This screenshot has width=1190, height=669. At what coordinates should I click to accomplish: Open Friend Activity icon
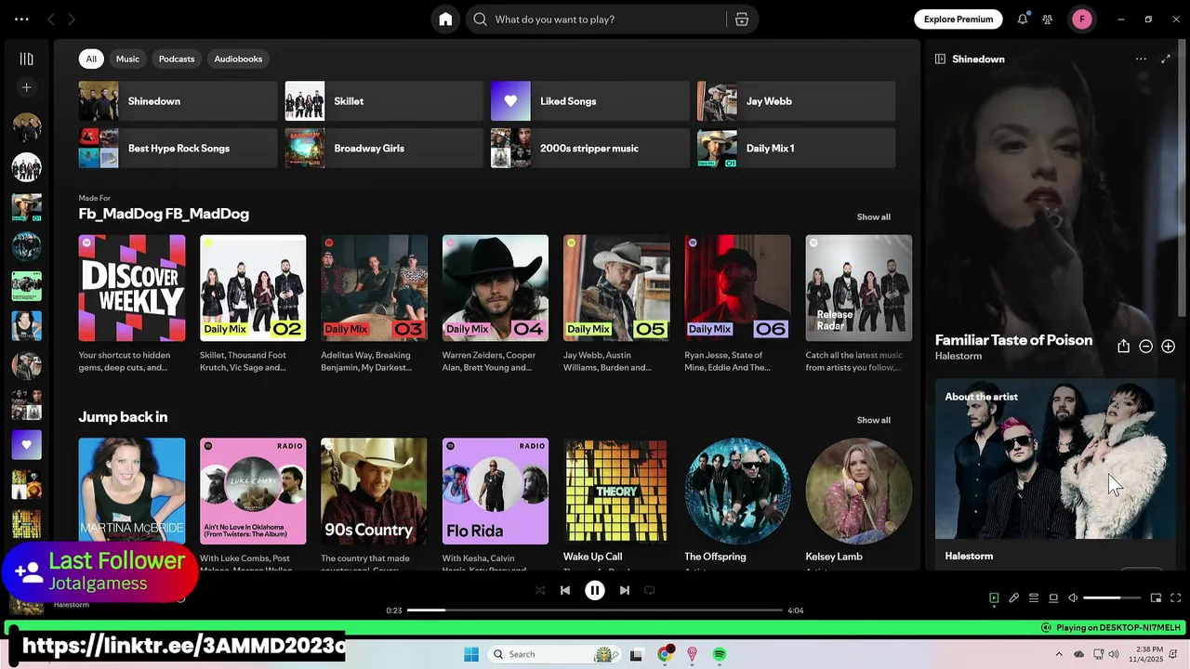(x=1048, y=20)
